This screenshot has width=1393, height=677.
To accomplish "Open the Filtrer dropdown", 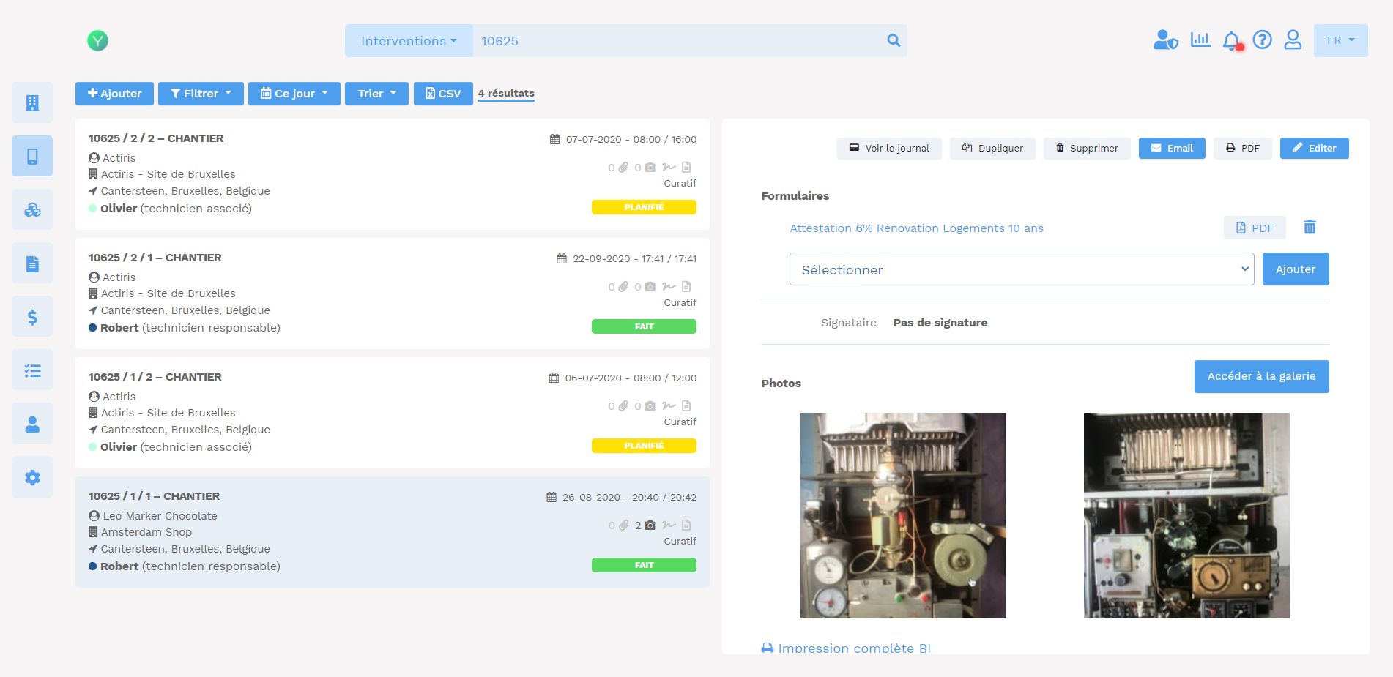I will (201, 94).
